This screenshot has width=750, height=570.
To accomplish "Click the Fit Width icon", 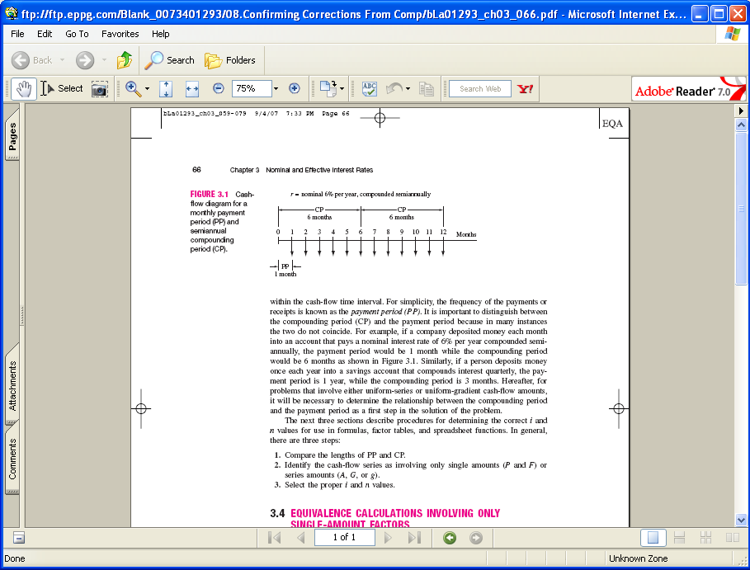I will pyautogui.click(x=191, y=88).
